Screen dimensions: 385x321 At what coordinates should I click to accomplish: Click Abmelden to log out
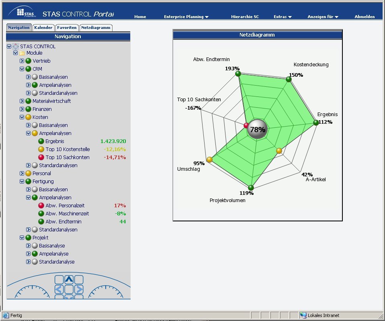point(365,17)
